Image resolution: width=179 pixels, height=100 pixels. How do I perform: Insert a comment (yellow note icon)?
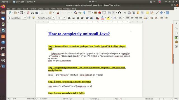[x=147, y=13]
